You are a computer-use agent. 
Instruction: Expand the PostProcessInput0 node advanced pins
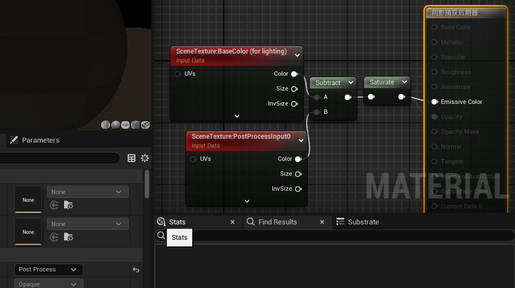click(x=247, y=201)
